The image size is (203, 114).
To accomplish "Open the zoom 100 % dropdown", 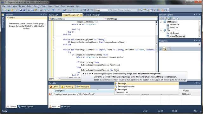I will (x=57, y=79).
